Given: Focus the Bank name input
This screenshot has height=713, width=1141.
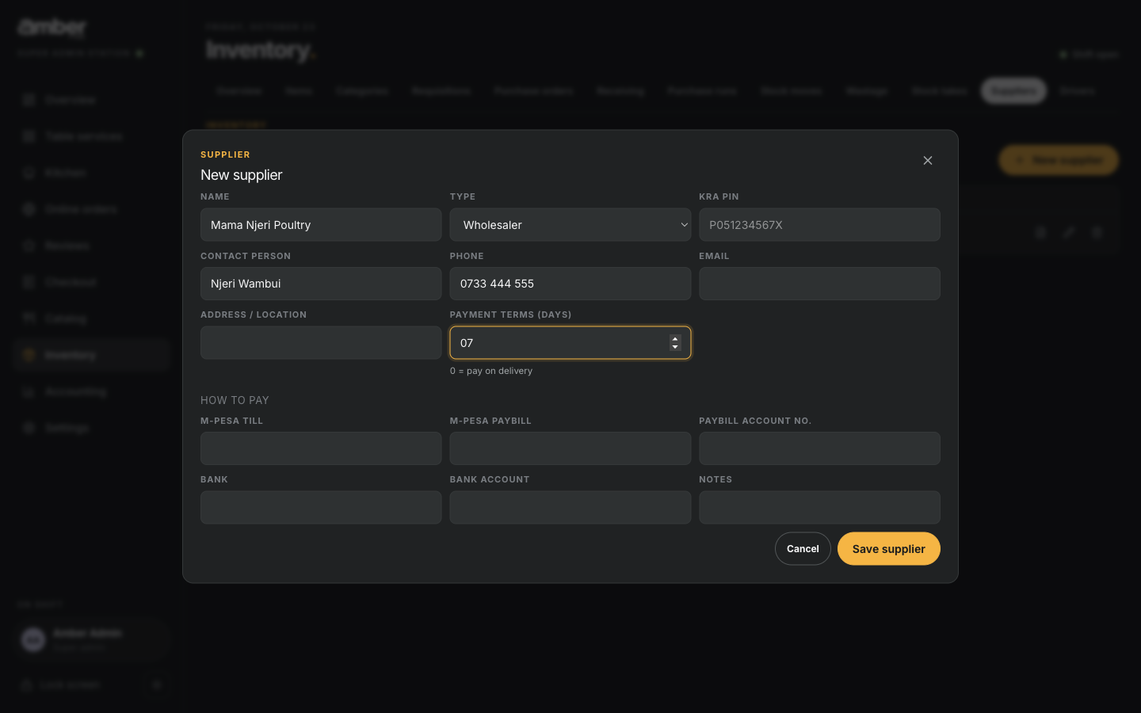Looking at the screenshot, I should click(x=321, y=507).
